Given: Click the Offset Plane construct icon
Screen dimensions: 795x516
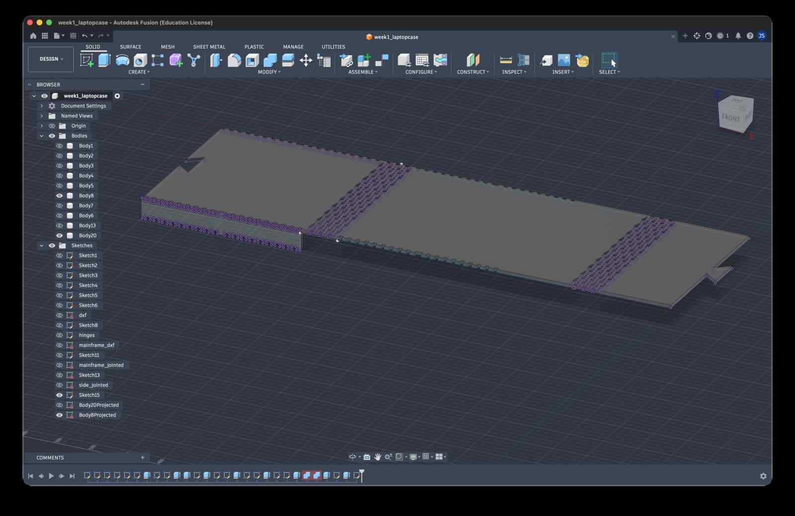Looking at the screenshot, I should (x=473, y=60).
